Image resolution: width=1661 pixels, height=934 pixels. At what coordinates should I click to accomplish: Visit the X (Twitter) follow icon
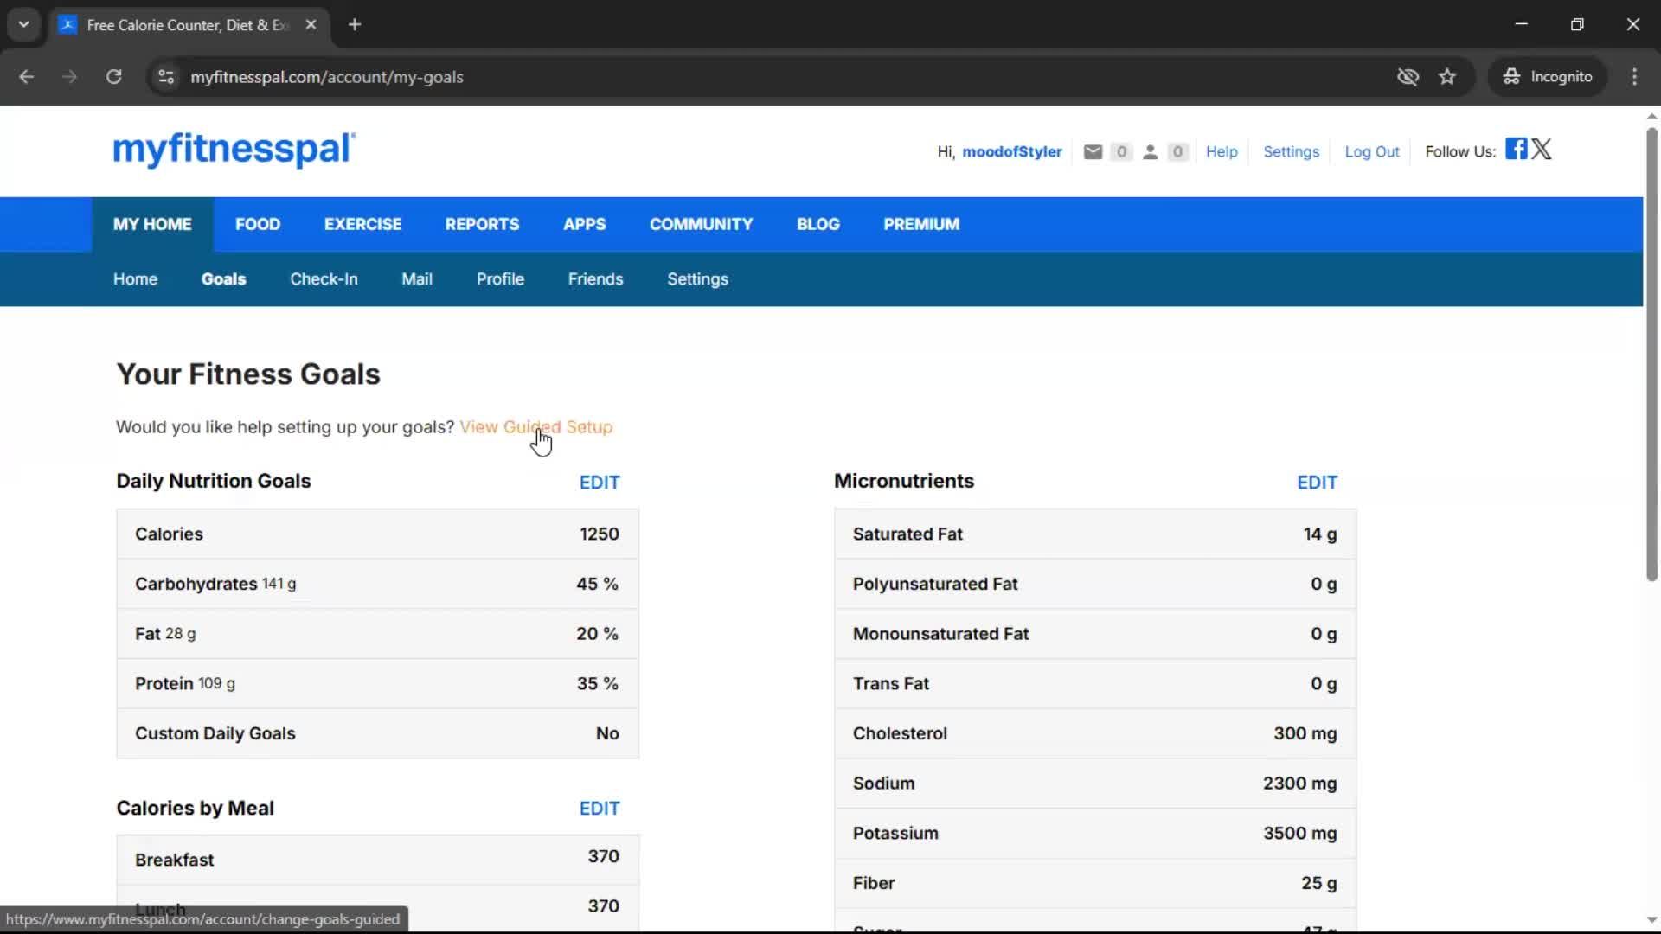pyautogui.click(x=1542, y=149)
